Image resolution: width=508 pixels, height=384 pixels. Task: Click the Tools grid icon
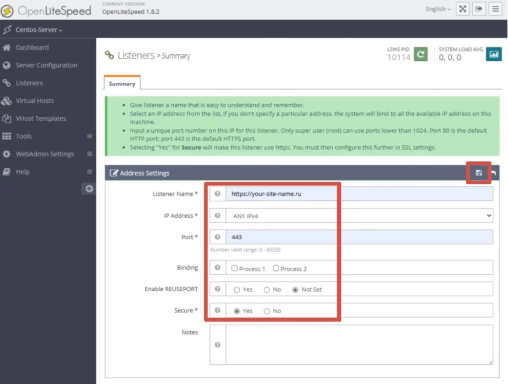[x=7, y=136]
